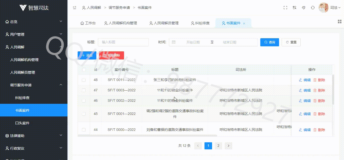Screen dimensions: 344x160
Task: Toggle fullscreen mode icon in header
Action: [x=285, y=8]
